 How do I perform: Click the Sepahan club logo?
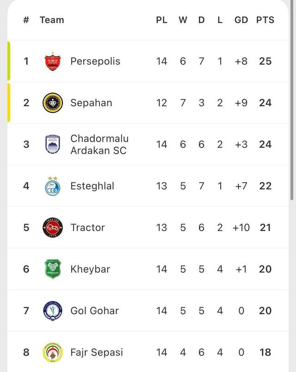[x=52, y=103]
